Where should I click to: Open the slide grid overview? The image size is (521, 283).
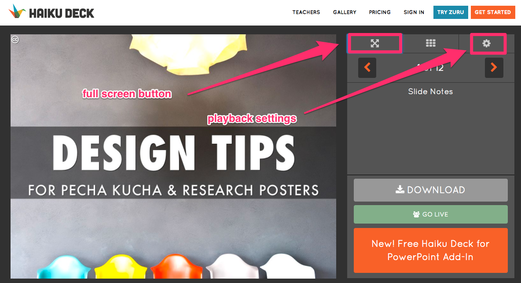pos(430,43)
